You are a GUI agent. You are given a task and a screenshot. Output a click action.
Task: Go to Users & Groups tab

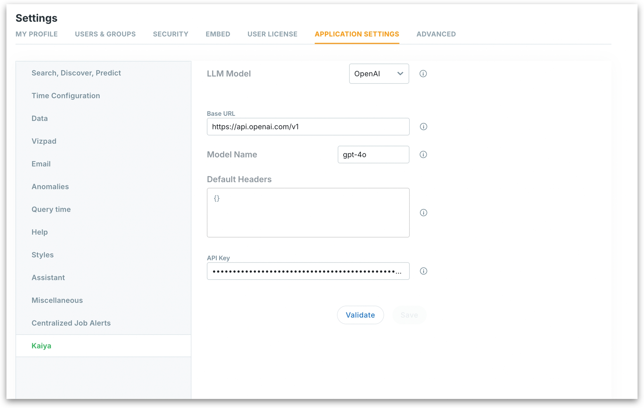click(105, 34)
